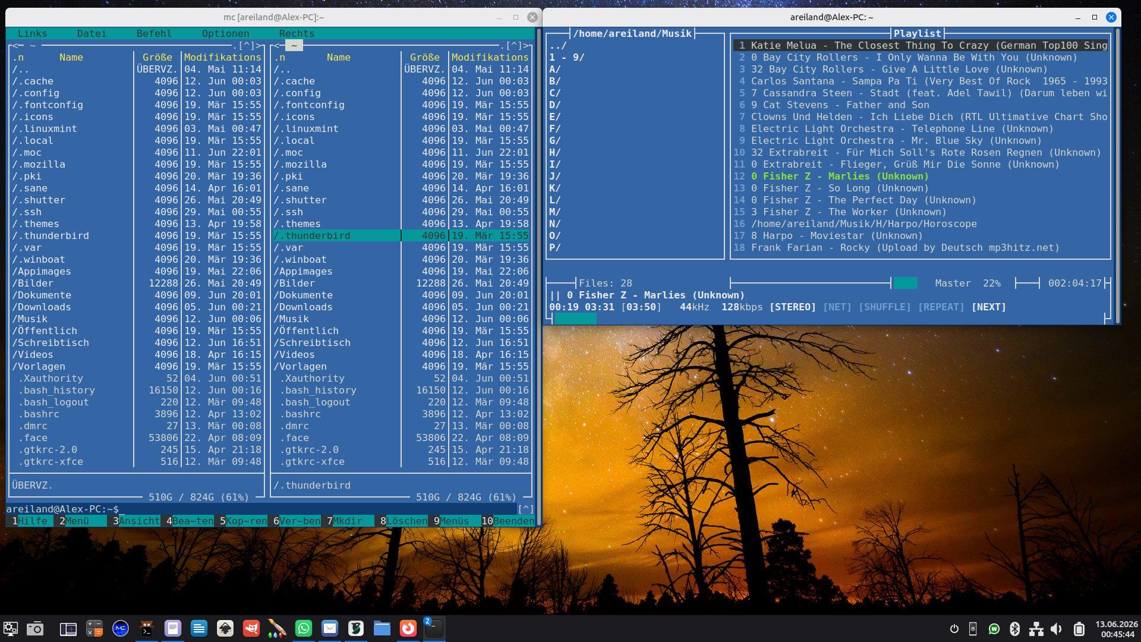
Task: Select playlist entry Frank Farian - Rocky
Action: [x=921, y=248]
